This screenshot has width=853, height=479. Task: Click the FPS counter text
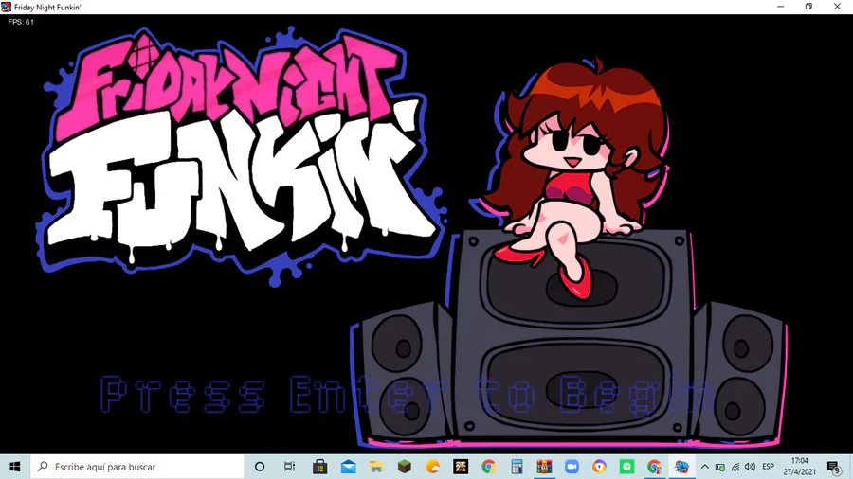click(21, 22)
